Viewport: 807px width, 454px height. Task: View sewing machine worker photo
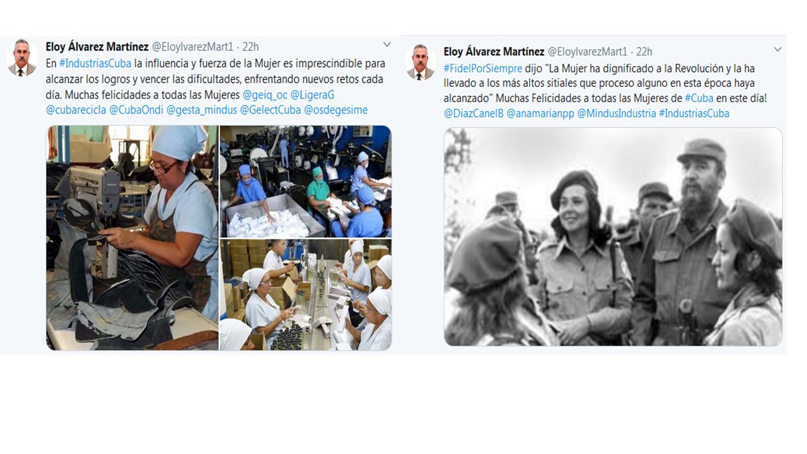[132, 238]
